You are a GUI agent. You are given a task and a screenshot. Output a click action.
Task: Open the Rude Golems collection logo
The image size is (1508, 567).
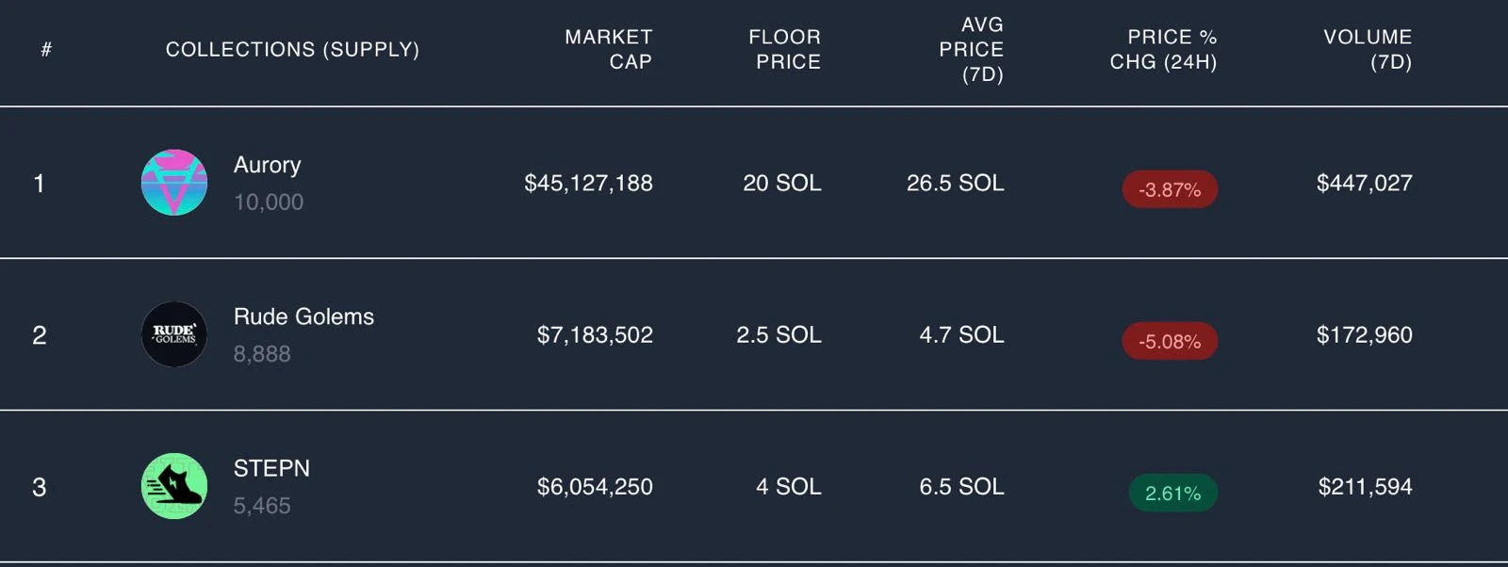pyautogui.click(x=174, y=334)
